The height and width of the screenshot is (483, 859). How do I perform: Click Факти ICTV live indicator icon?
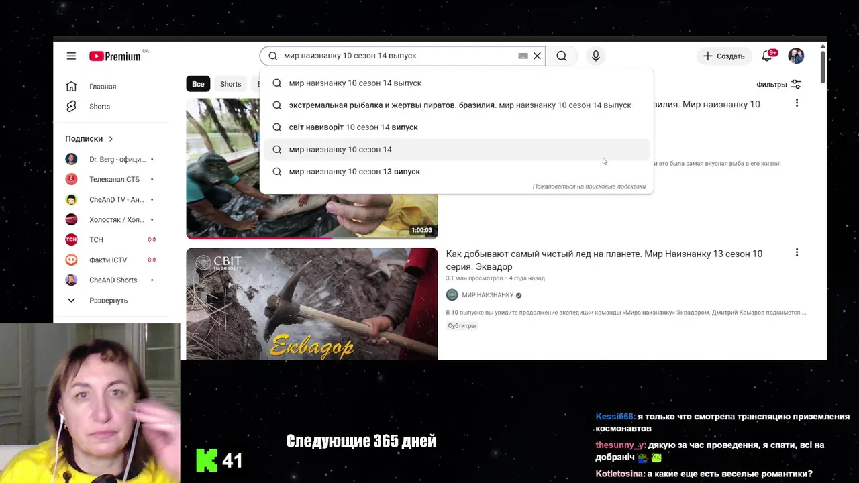click(x=152, y=260)
